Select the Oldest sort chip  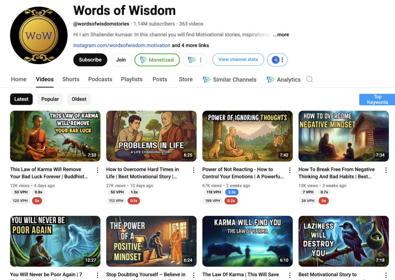pos(79,99)
